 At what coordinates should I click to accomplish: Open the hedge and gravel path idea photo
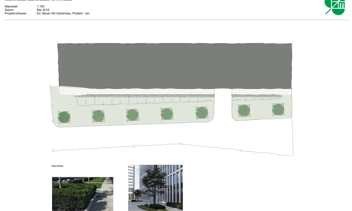83,194
